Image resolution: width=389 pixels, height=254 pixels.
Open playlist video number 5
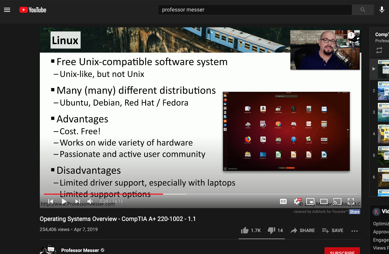click(383, 156)
